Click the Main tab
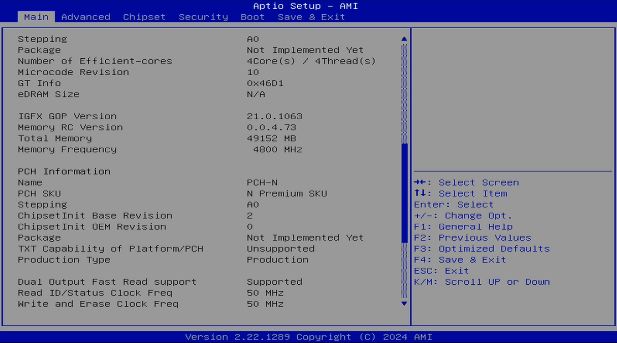617x343 pixels. (x=36, y=17)
